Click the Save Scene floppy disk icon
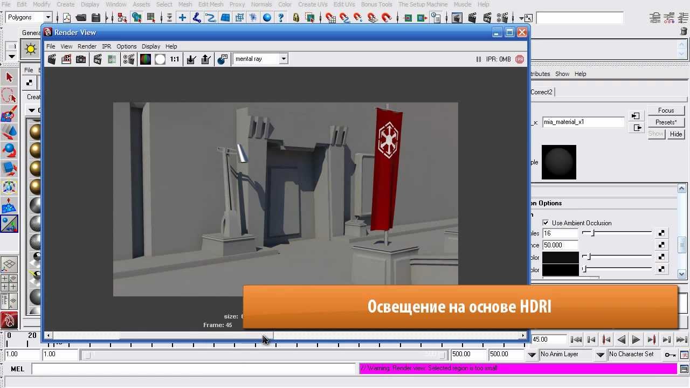Image resolution: width=690 pixels, height=388 pixels. tap(96, 18)
